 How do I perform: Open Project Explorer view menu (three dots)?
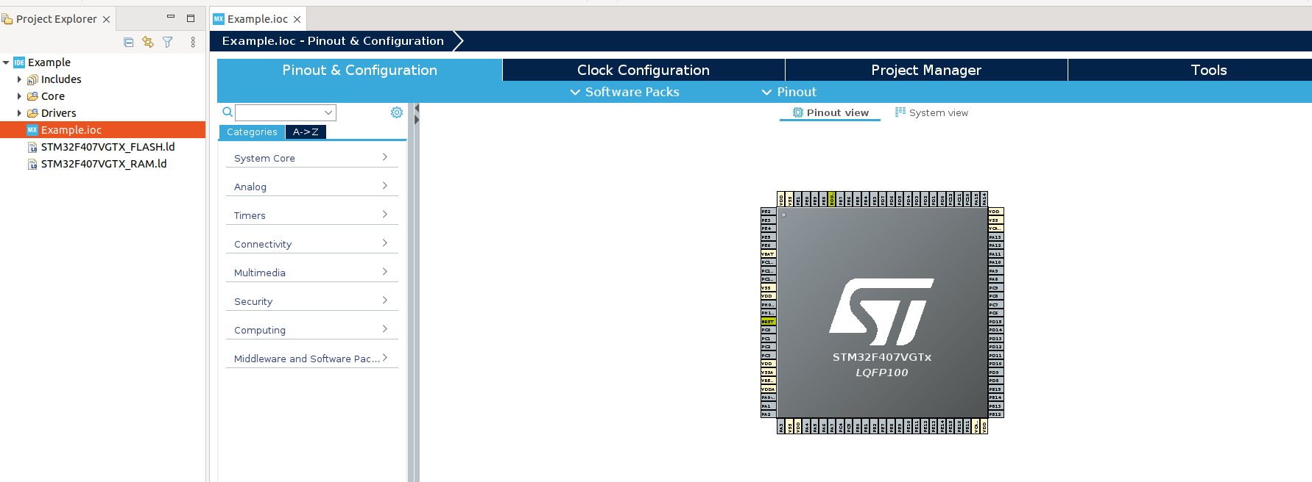coord(193,43)
